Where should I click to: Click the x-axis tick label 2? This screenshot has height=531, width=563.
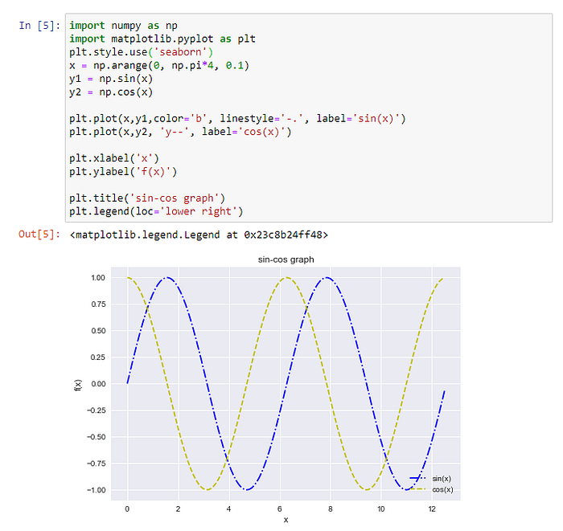[x=178, y=509]
